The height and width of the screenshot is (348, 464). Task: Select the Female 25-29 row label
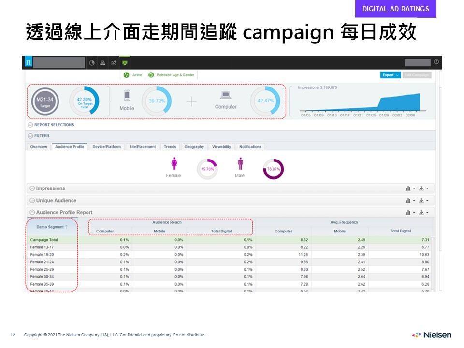42,270
